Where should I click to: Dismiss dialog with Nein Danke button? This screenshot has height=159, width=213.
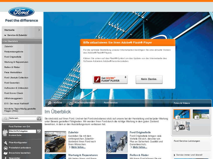[x=149, y=79]
